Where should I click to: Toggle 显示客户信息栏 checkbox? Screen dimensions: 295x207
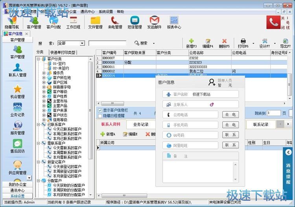100,111
